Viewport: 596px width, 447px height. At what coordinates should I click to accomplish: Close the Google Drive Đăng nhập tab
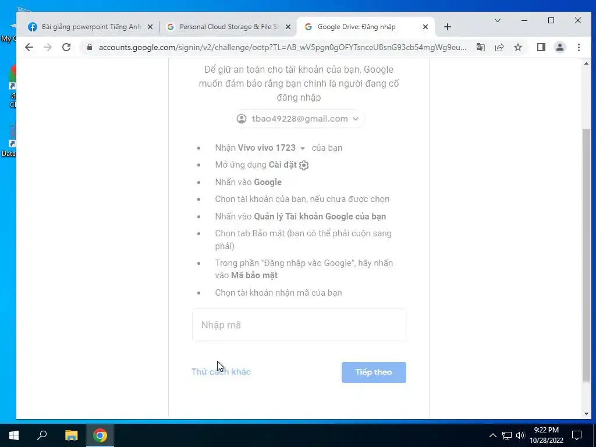(x=425, y=27)
